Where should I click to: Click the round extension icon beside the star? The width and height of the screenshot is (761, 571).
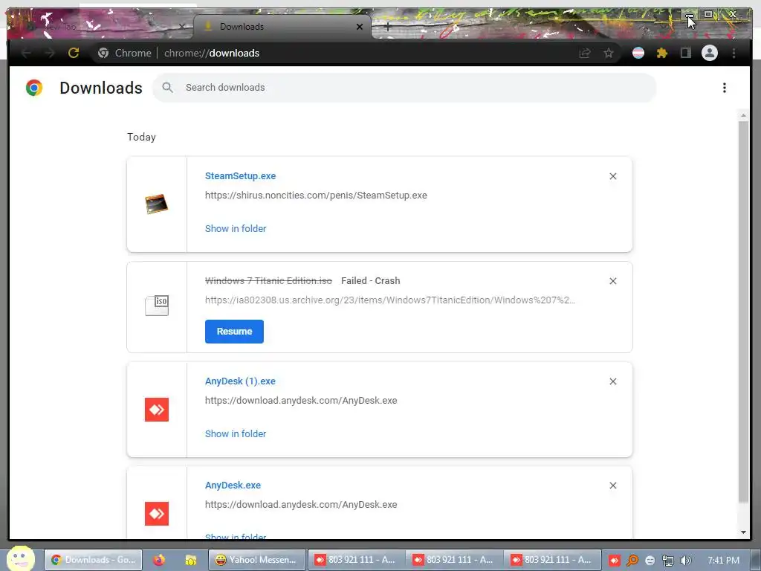point(638,53)
